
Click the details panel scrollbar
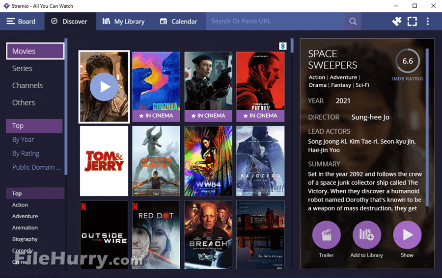(427, 127)
